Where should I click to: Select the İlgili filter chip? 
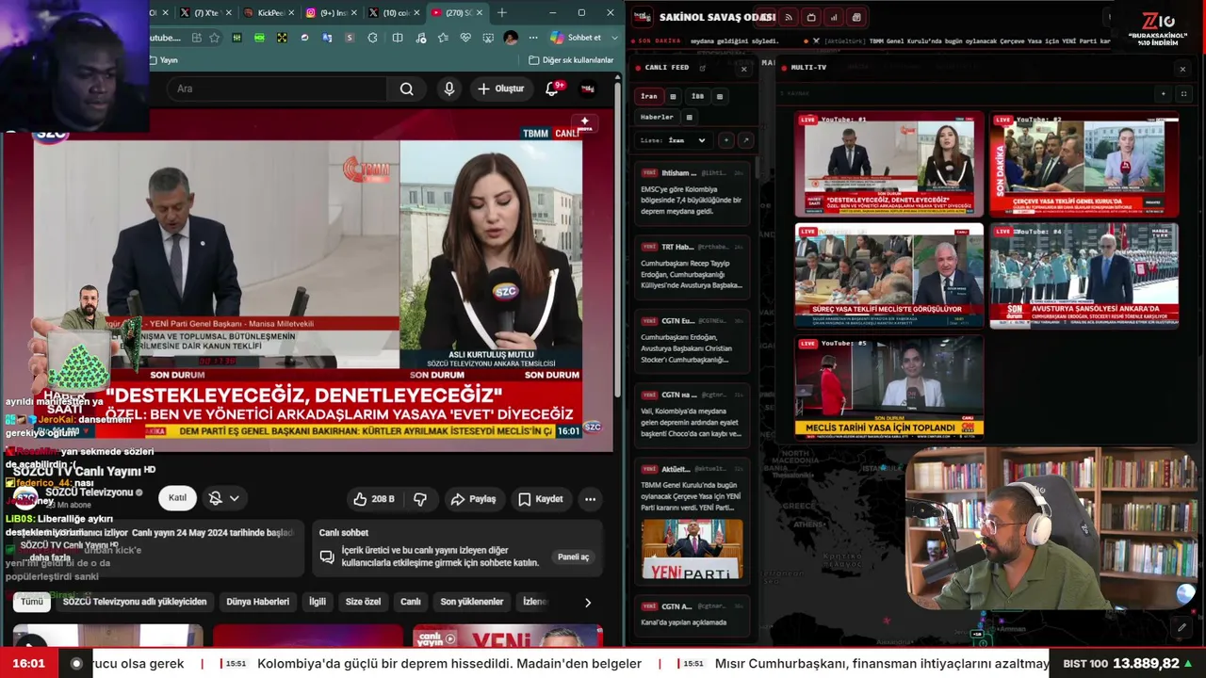(x=318, y=602)
